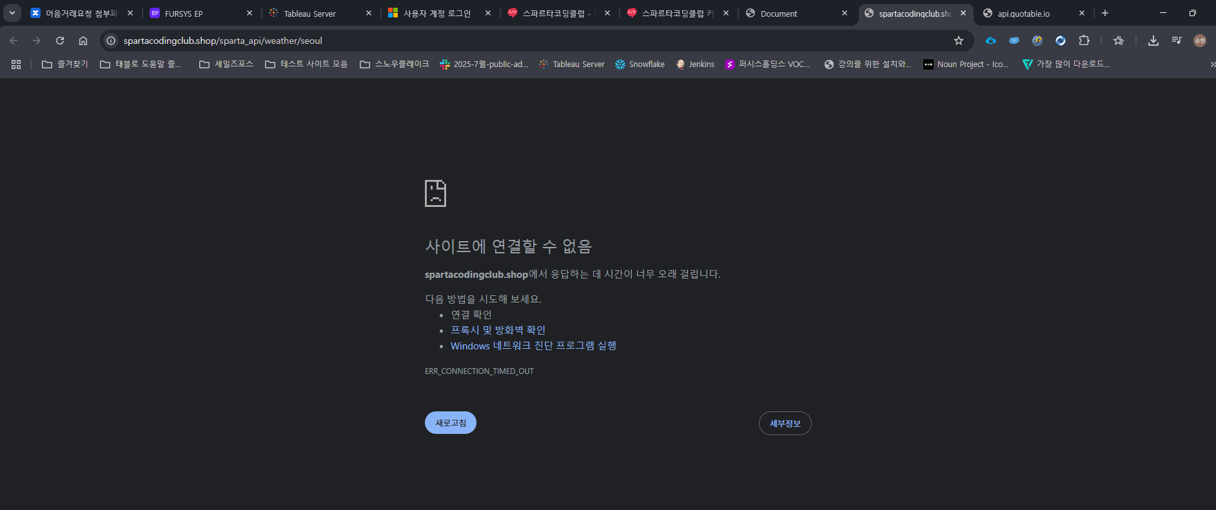
Task: Close the Document tab
Action: coord(845,13)
